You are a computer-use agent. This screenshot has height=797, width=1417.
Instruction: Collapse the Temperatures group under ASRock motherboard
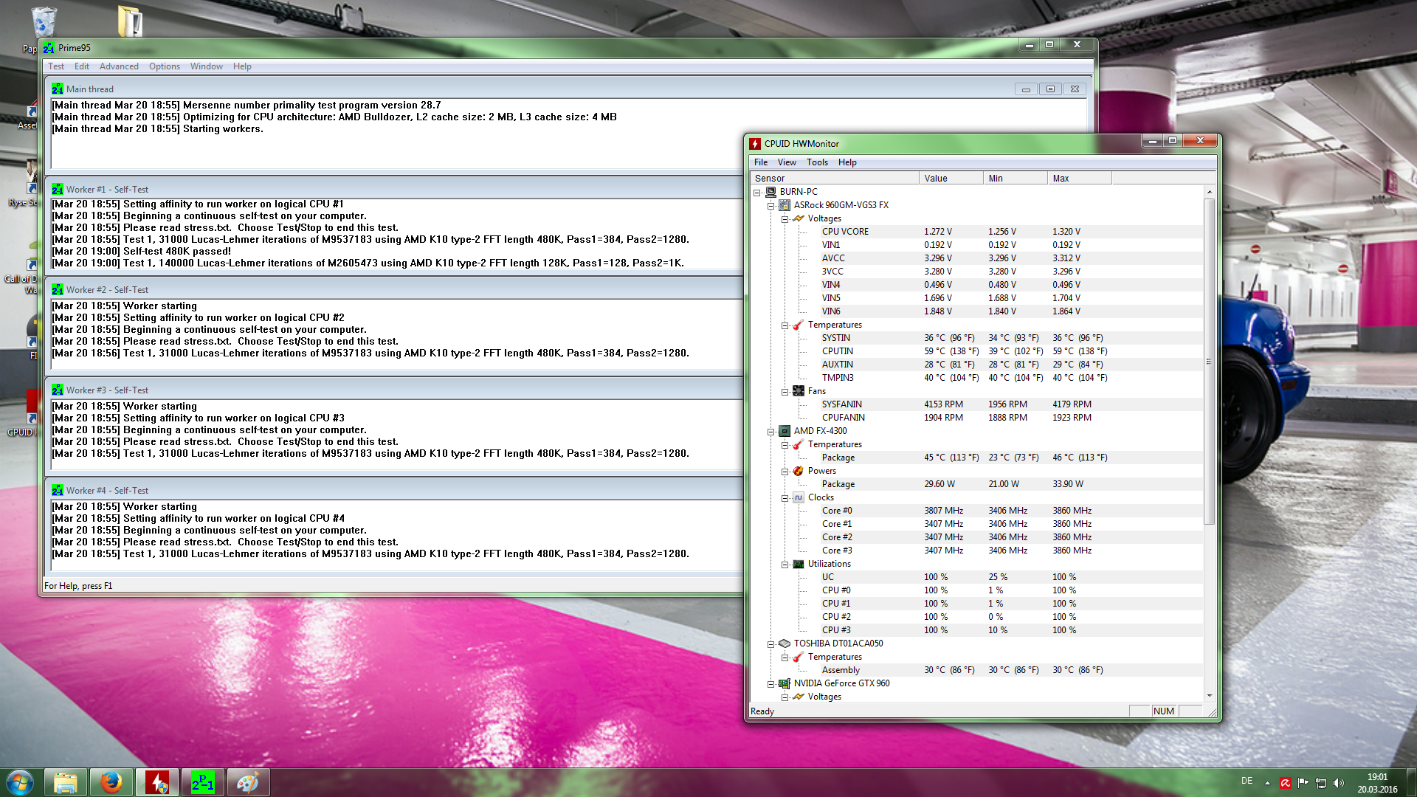click(x=785, y=325)
